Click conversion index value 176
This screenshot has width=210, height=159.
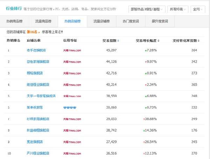[x=194, y=130]
